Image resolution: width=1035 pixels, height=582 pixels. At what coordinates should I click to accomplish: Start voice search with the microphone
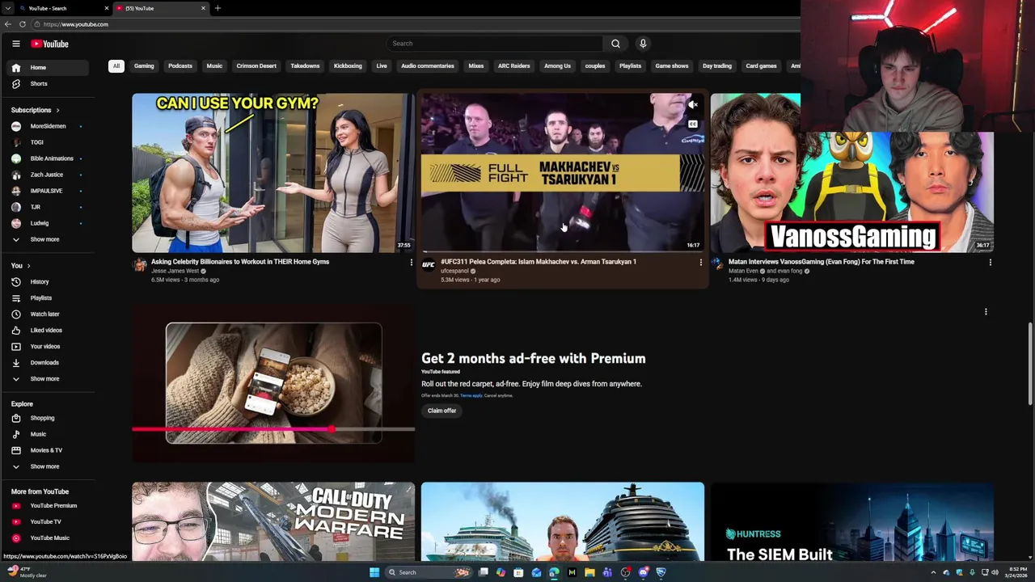click(x=643, y=44)
